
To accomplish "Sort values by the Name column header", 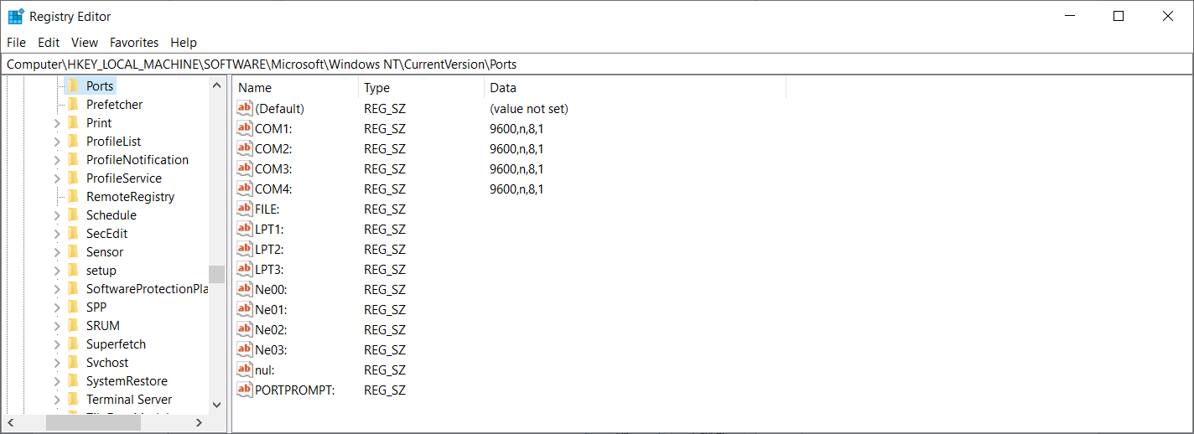I will point(296,87).
